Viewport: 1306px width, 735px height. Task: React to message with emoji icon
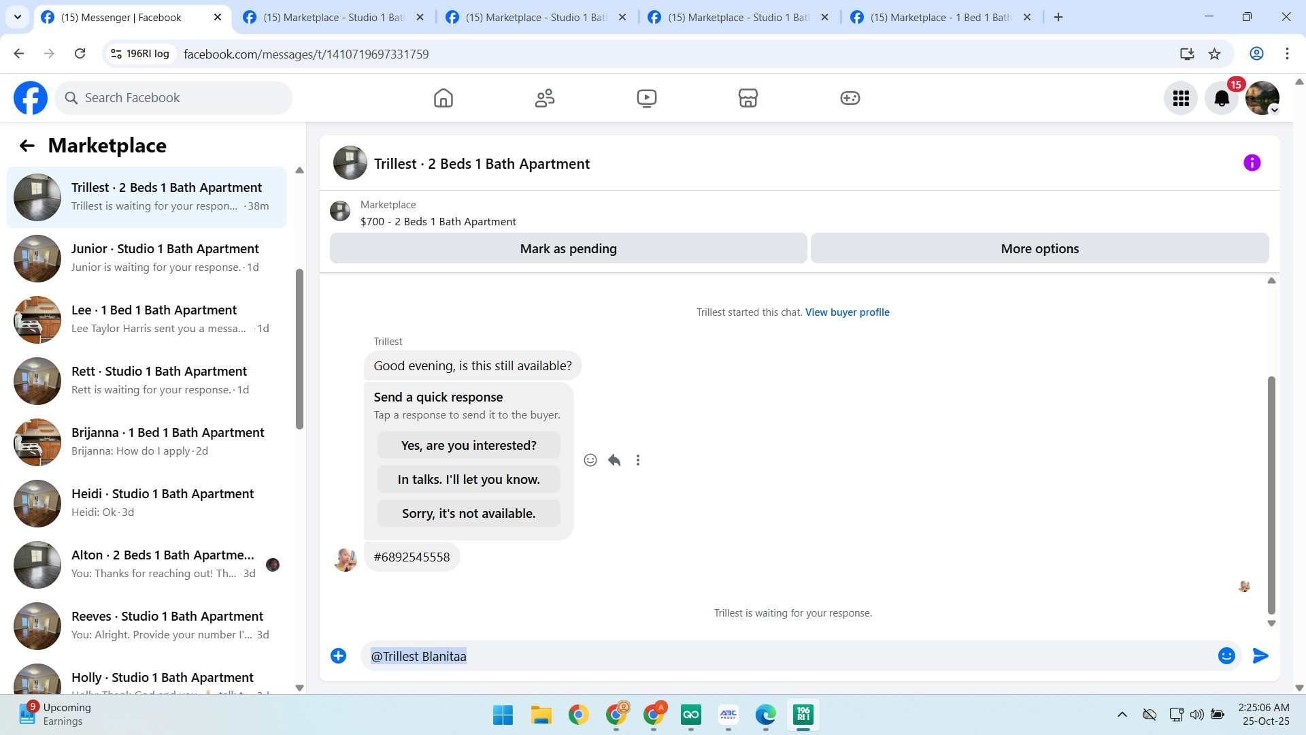tap(590, 460)
